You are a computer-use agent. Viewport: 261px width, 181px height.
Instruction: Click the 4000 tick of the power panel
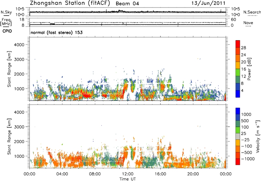click(19, 45)
